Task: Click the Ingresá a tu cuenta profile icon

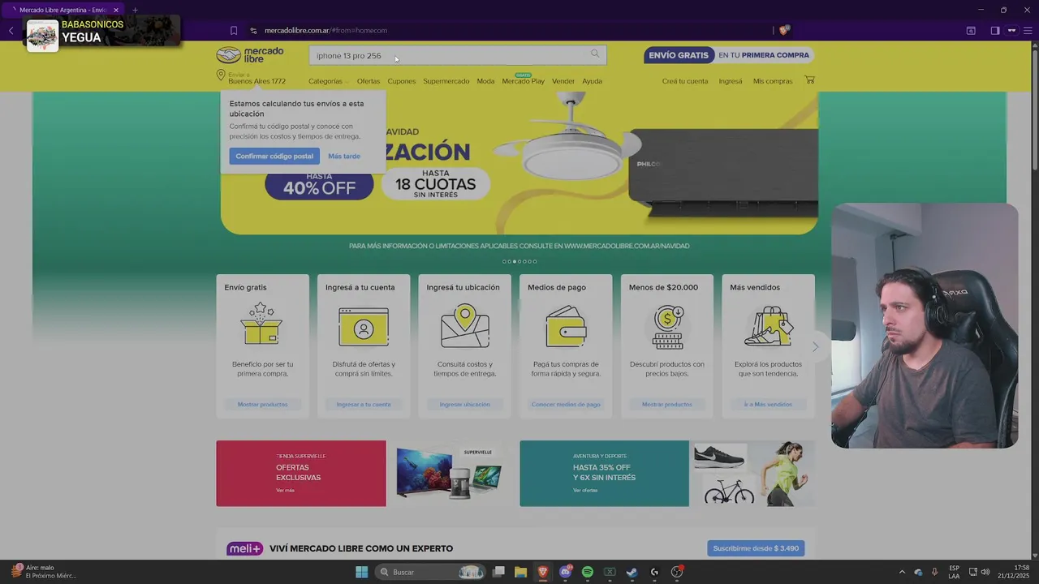Action: pos(364,327)
